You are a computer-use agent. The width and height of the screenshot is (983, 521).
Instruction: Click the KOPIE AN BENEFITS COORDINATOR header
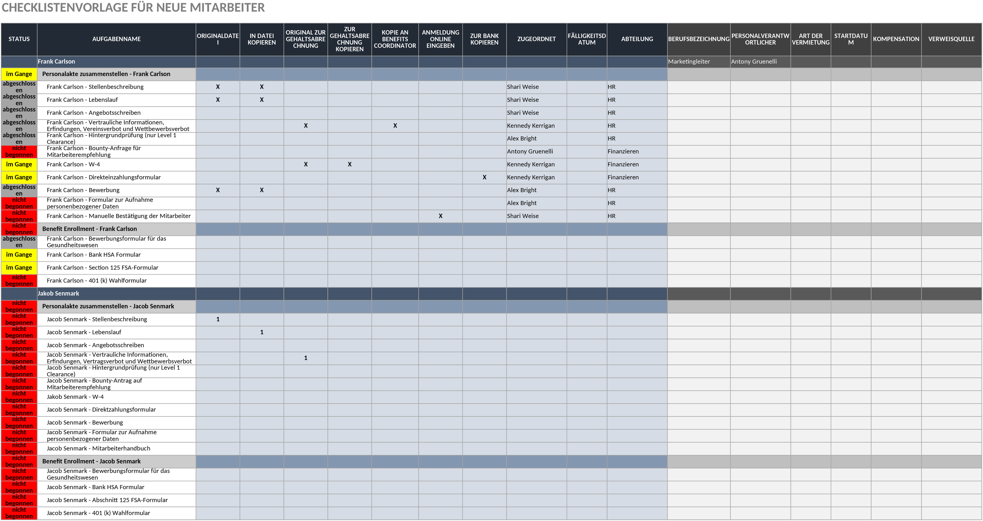pos(395,39)
